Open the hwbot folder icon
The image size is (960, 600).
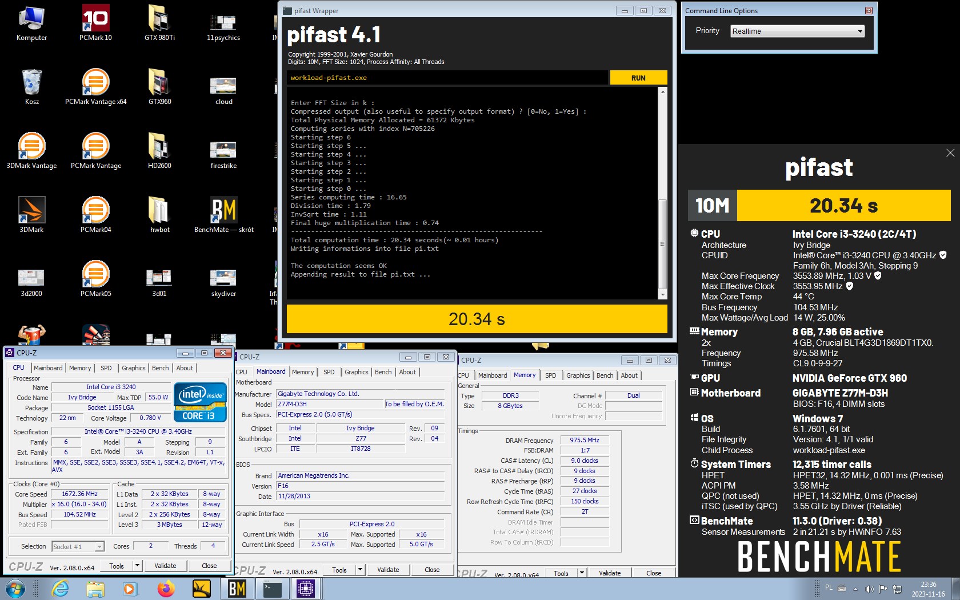tap(159, 215)
